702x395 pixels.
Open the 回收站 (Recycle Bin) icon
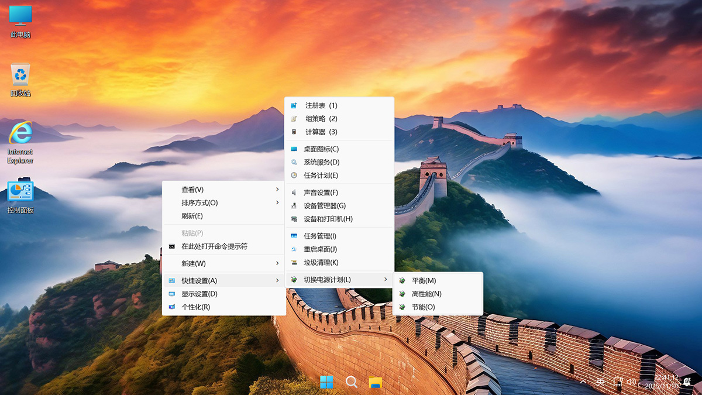[x=21, y=73]
